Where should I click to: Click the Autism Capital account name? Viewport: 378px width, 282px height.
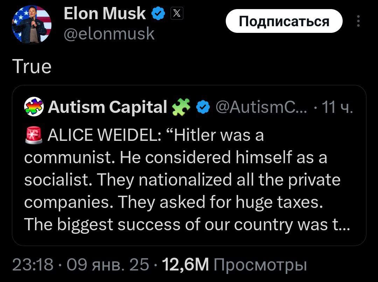coord(107,107)
